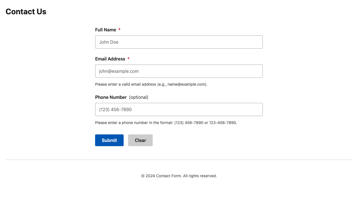
Task: Click the John Doe placeholder text
Action: 109,42
